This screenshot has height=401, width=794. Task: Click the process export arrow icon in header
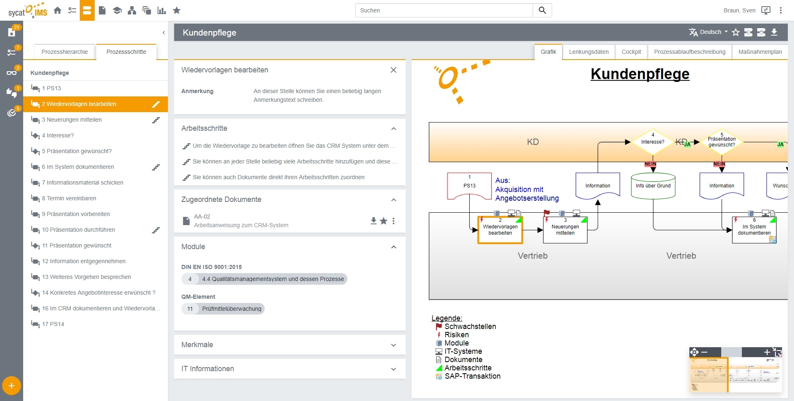pyautogui.click(x=749, y=32)
